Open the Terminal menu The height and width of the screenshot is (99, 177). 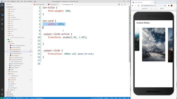(x=30, y=1)
